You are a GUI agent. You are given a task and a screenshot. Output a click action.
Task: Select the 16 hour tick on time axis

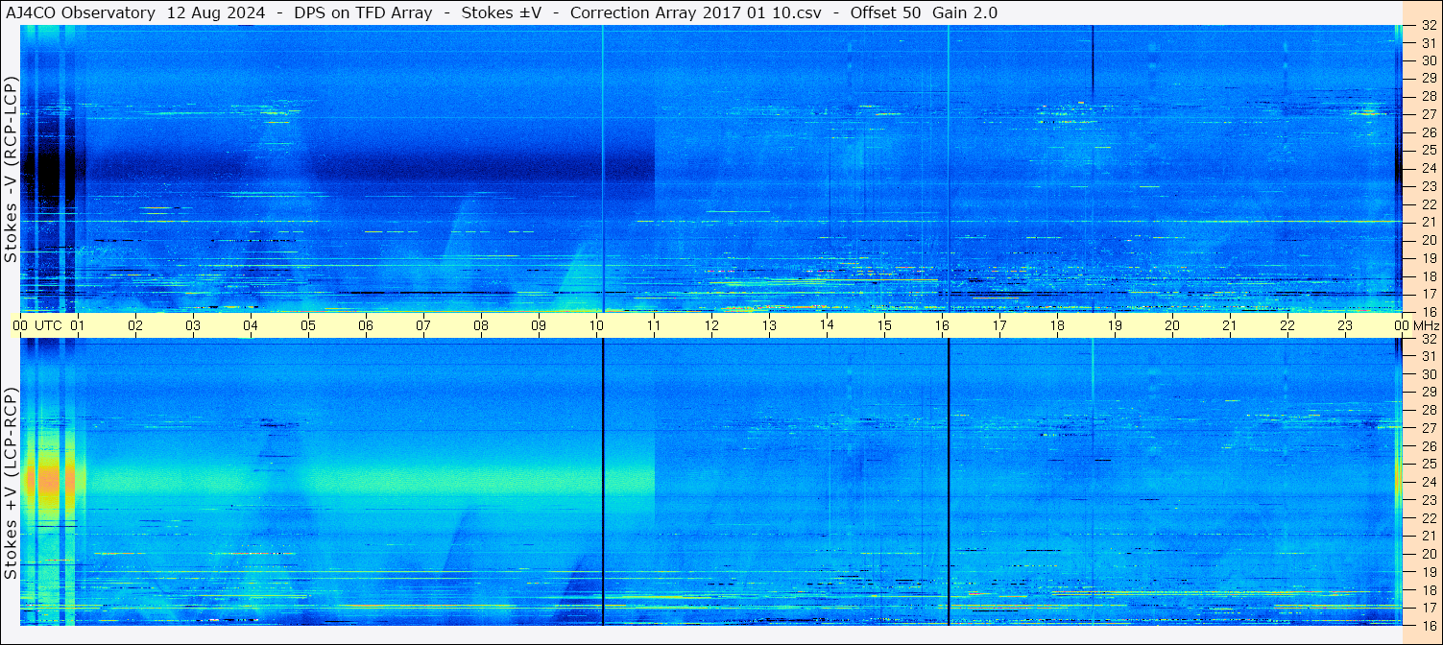coord(942,326)
